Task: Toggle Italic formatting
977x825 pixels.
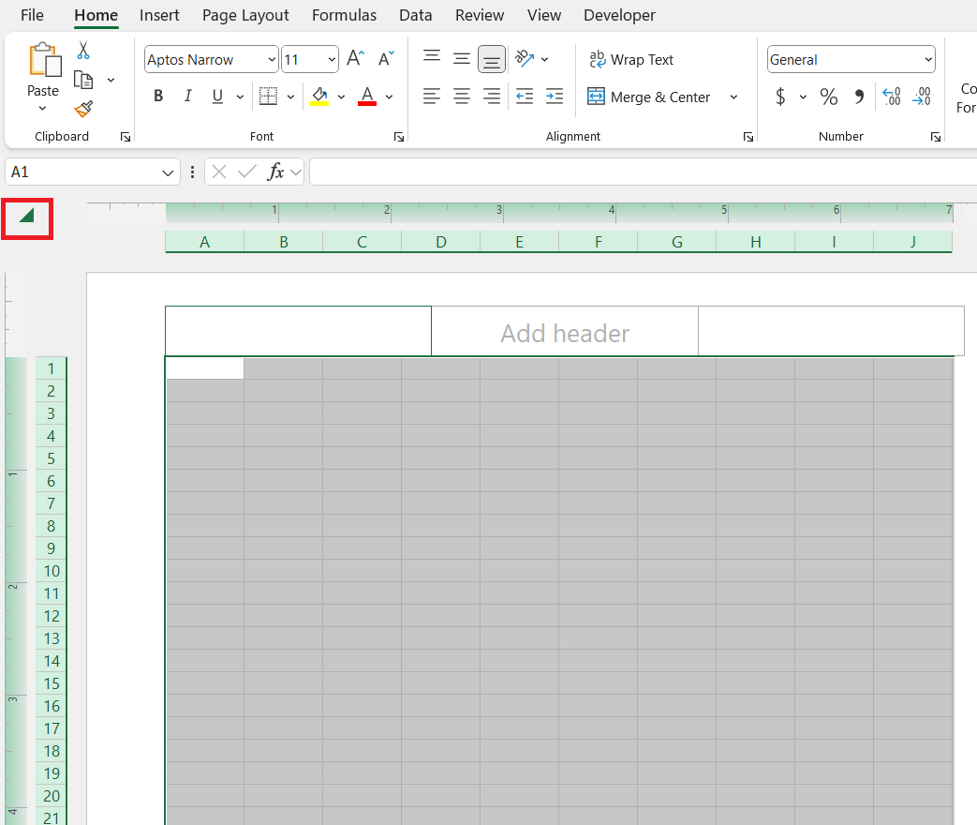Action: (x=187, y=97)
